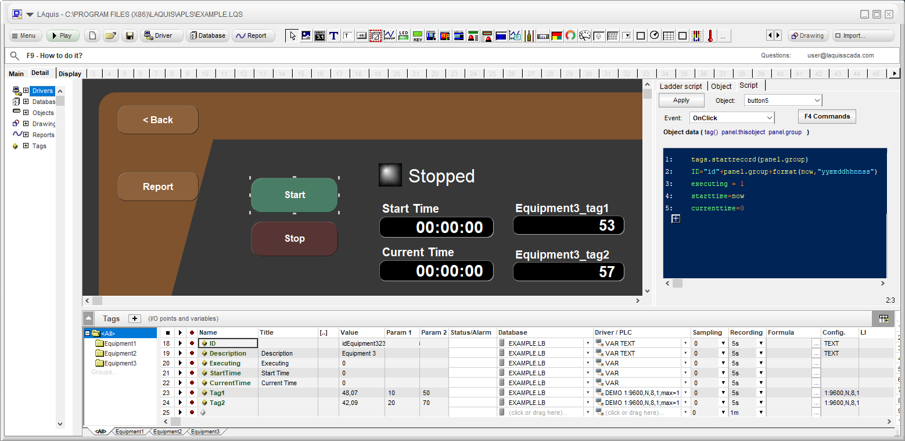
Task: Click the ID tag name cell
Action: [228, 343]
